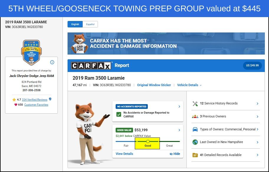269x172 pixels.
Task: Click View Details under value gauge
Action: click(x=124, y=154)
